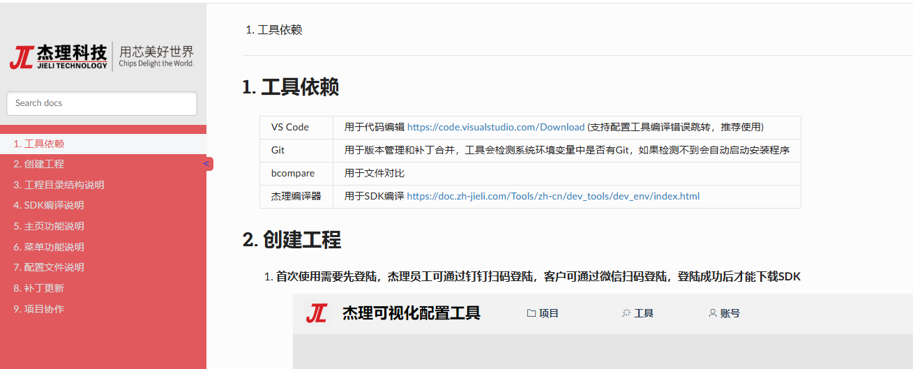Open sidebar item 4. SDK编译说明

click(x=103, y=205)
